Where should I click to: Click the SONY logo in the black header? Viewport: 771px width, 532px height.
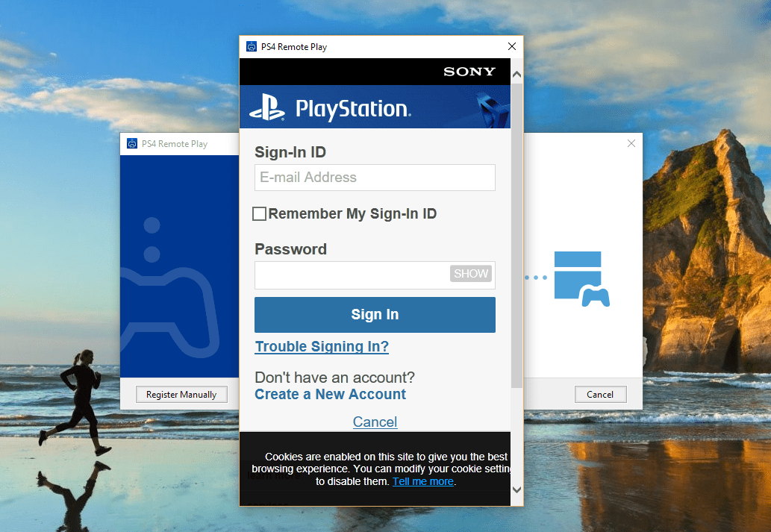pyautogui.click(x=469, y=72)
